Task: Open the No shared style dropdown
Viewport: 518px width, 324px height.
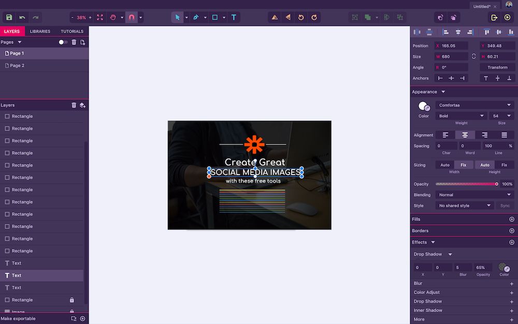Action: point(464,205)
